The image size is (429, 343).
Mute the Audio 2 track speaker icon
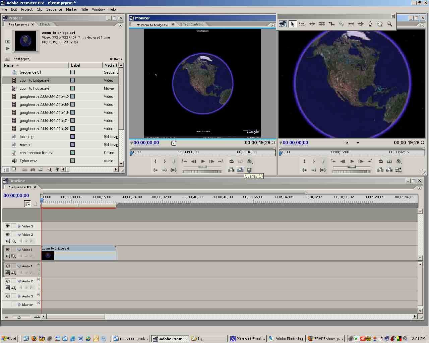(7, 281)
